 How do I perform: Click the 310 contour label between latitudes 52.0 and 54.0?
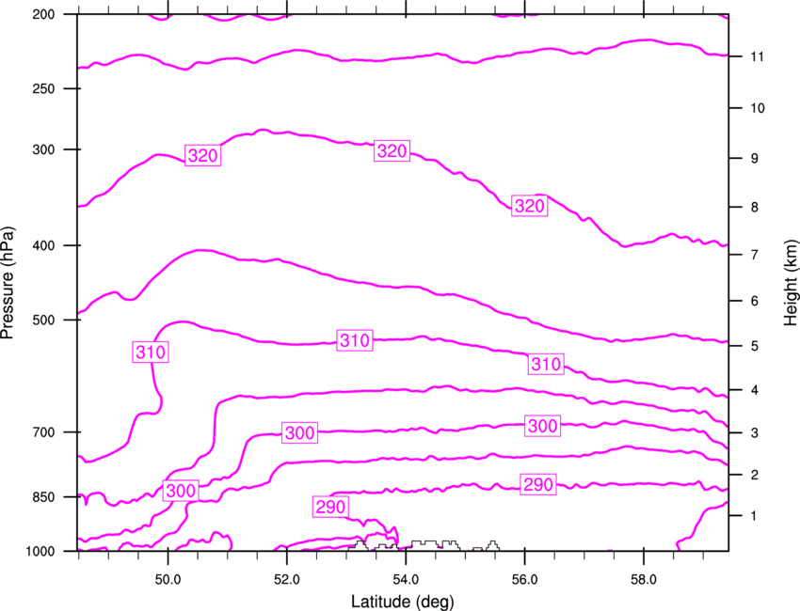coord(355,340)
